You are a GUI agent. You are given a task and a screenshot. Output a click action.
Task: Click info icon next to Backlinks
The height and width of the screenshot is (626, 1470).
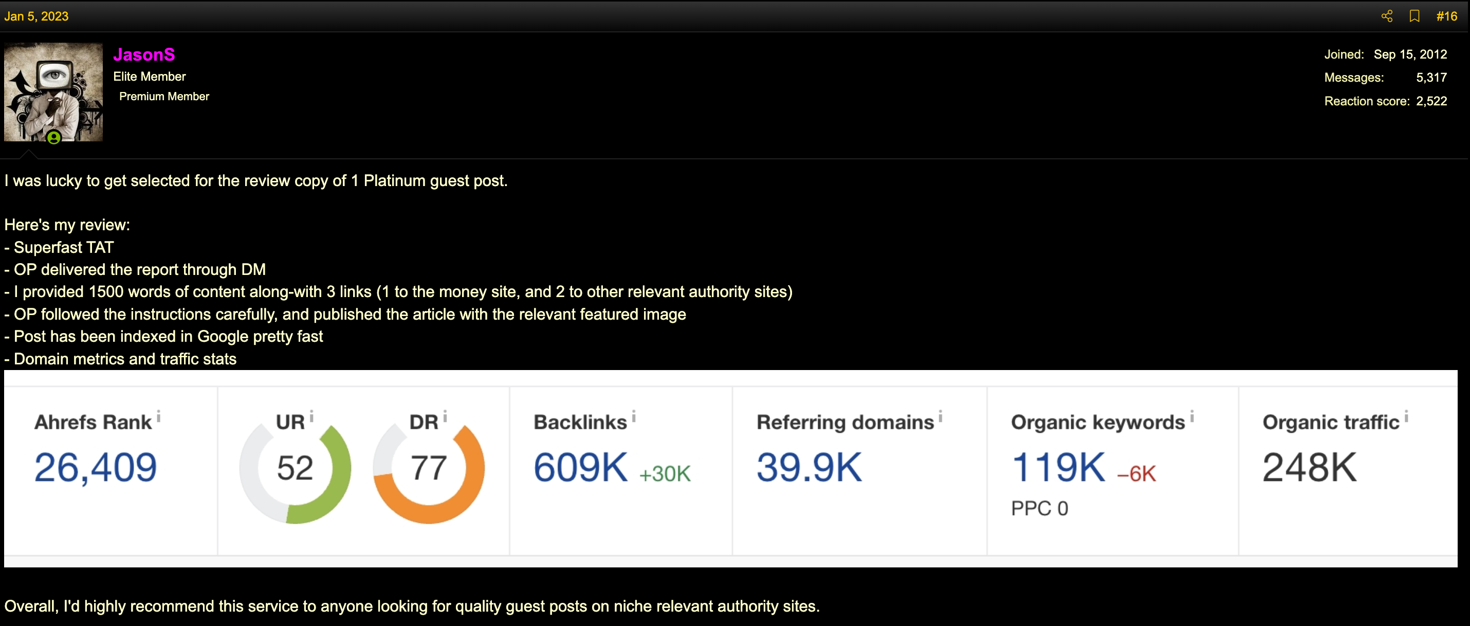click(634, 417)
